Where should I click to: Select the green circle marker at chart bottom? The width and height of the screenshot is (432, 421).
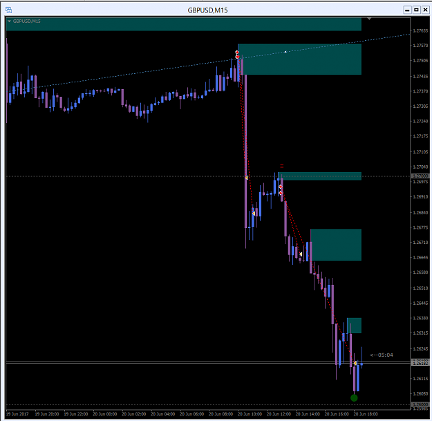(x=354, y=398)
